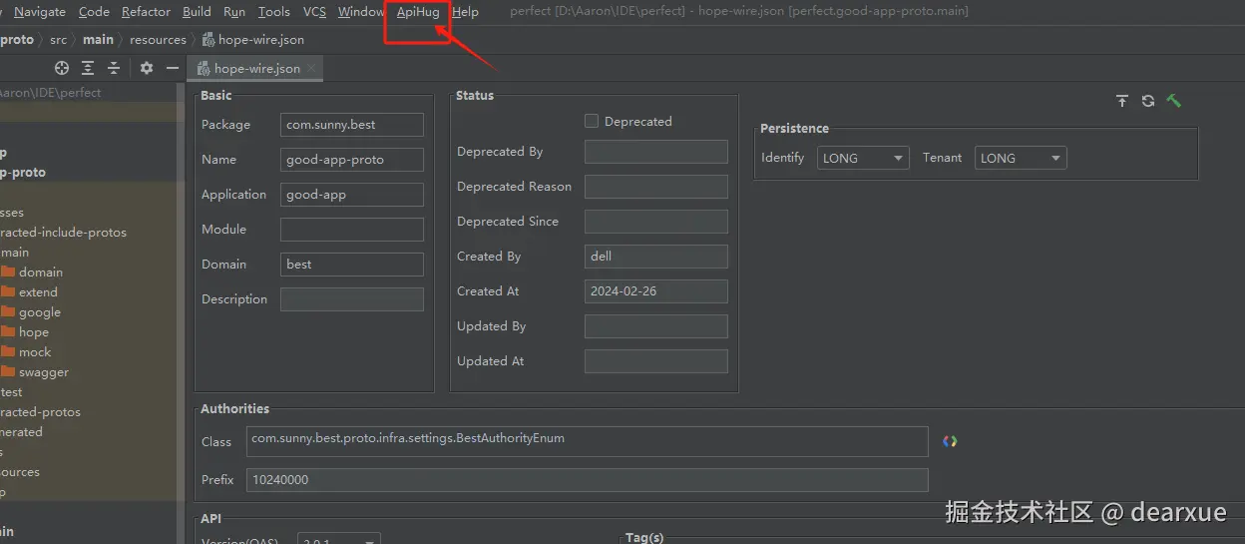Open the Run menu
The image size is (1245, 544).
[234, 12]
